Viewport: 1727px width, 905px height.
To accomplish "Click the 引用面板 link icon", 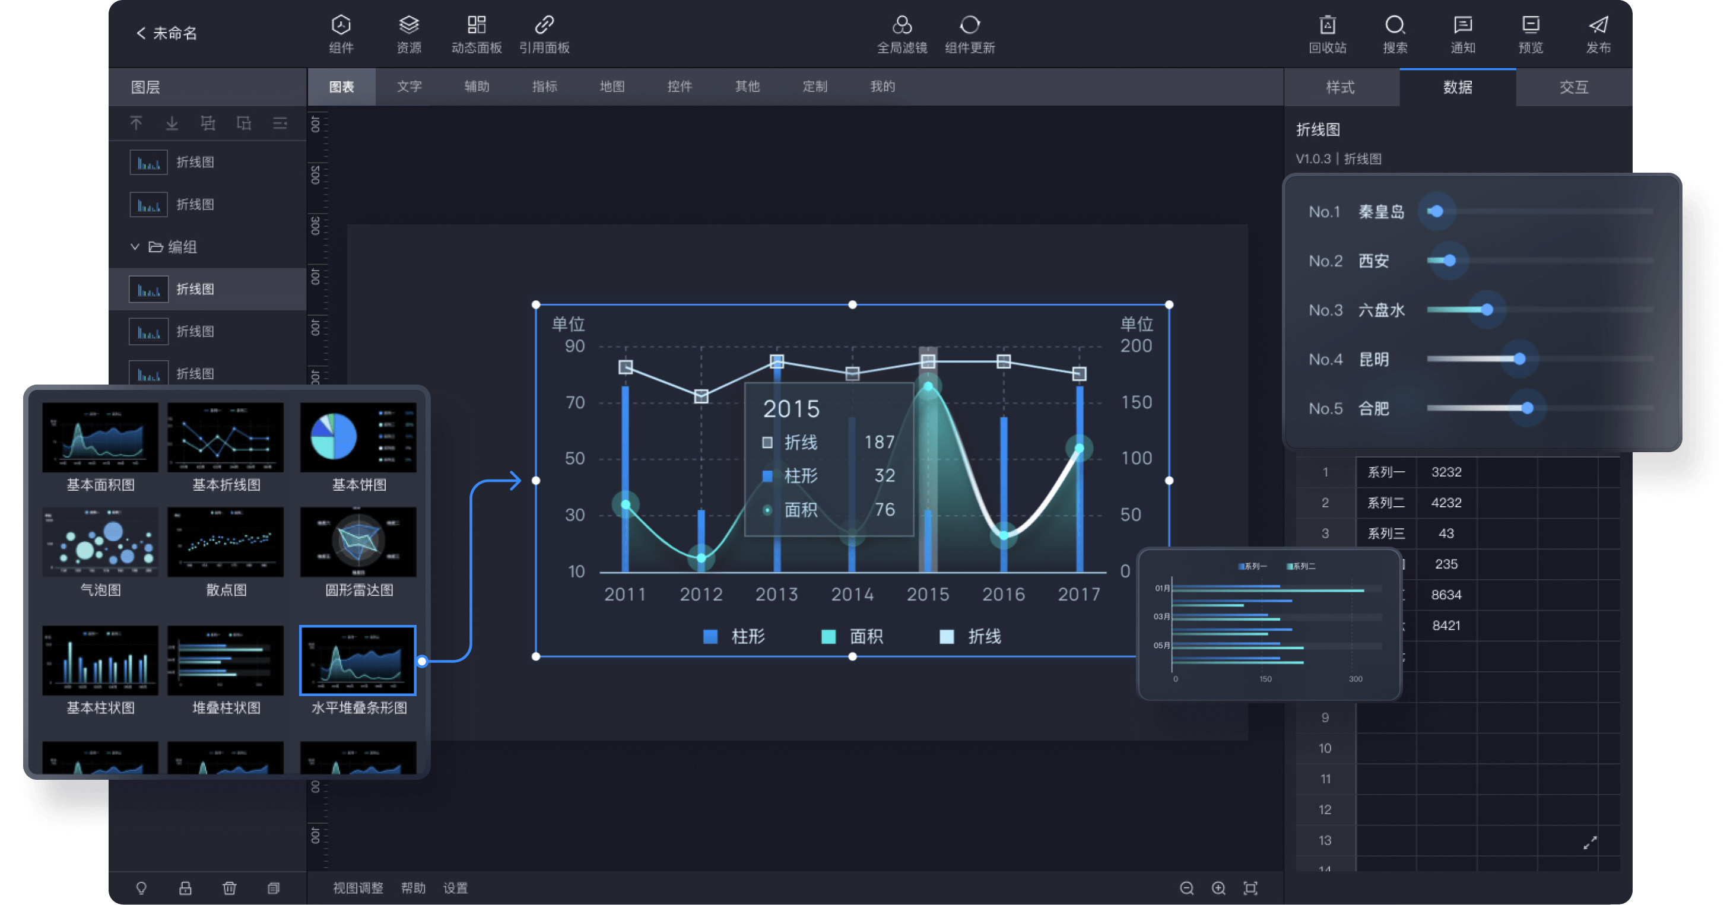I will pos(544,26).
